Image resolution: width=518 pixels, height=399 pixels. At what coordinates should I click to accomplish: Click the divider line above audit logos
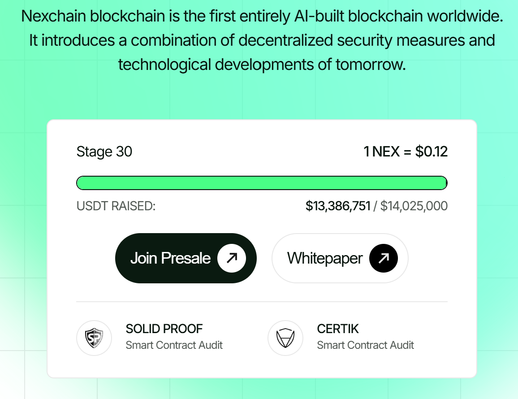click(262, 302)
